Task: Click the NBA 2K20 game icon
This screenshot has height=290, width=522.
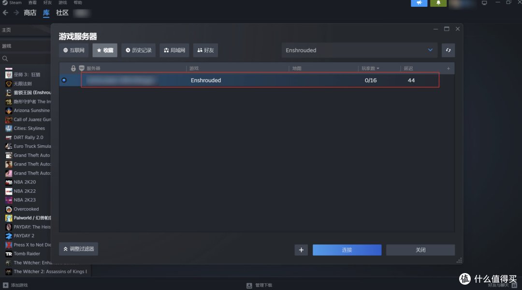Action: click(x=9, y=182)
